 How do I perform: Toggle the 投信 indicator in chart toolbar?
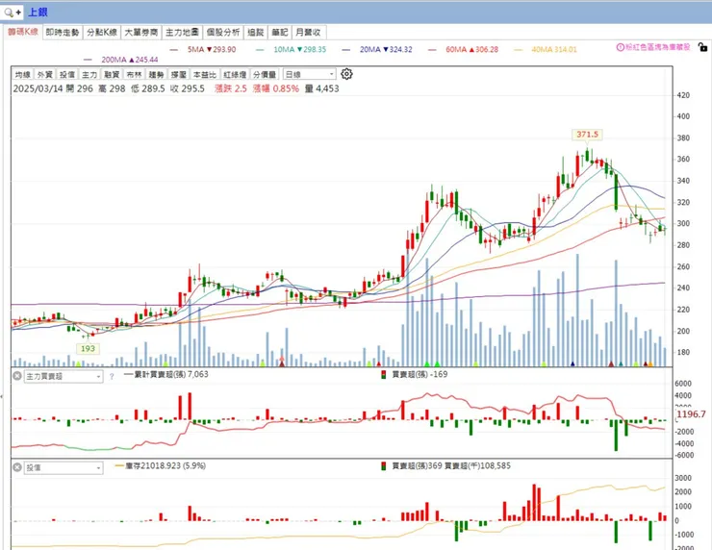67,74
